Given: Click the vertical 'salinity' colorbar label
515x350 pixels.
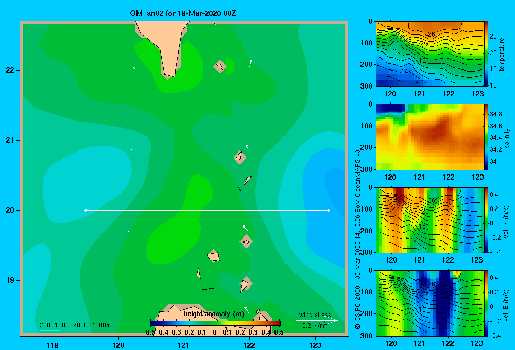Looking at the screenshot, I should pyautogui.click(x=507, y=138).
